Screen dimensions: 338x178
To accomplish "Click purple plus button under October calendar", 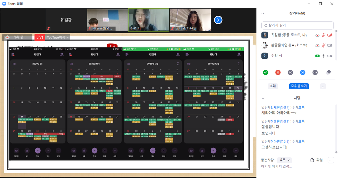I will coord(94,151).
